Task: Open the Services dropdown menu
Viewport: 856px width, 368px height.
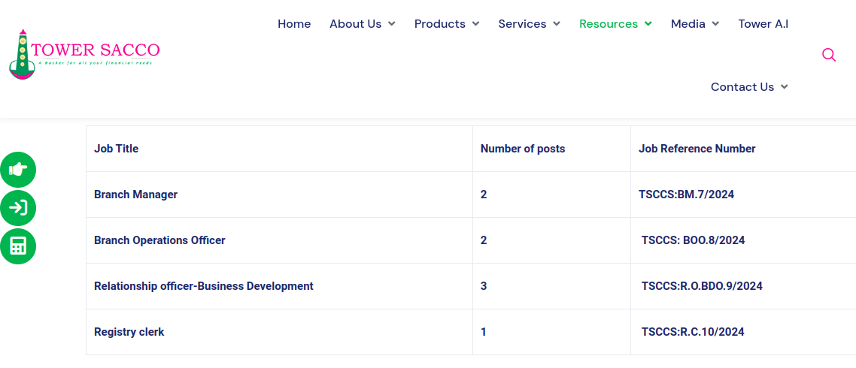Action: [x=529, y=24]
